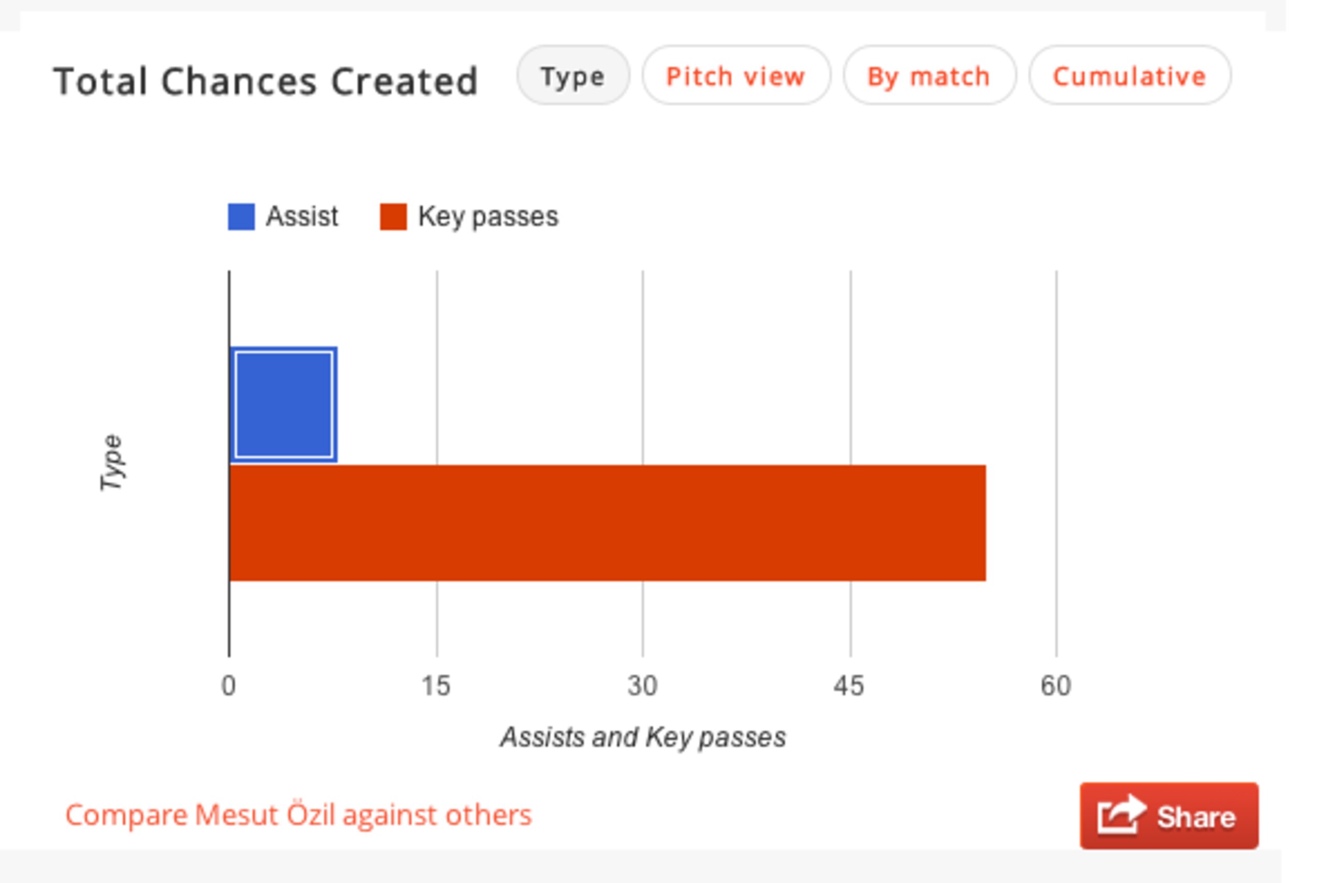Select the Assist legend label
This screenshot has height=883, width=1326.
click(x=302, y=216)
